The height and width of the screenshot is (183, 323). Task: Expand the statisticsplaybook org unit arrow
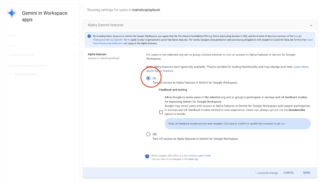coord(10,74)
